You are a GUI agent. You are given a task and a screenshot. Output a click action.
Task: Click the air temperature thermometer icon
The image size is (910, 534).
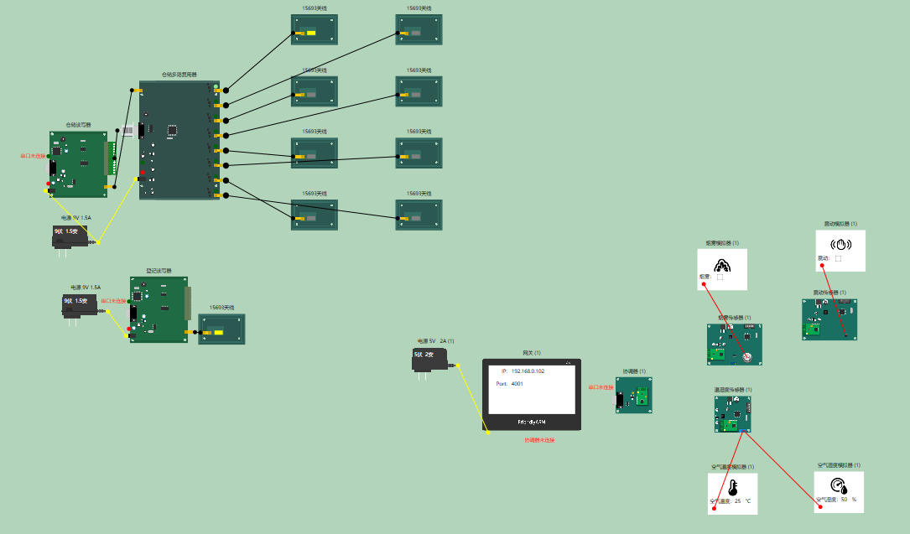(x=732, y=488)
